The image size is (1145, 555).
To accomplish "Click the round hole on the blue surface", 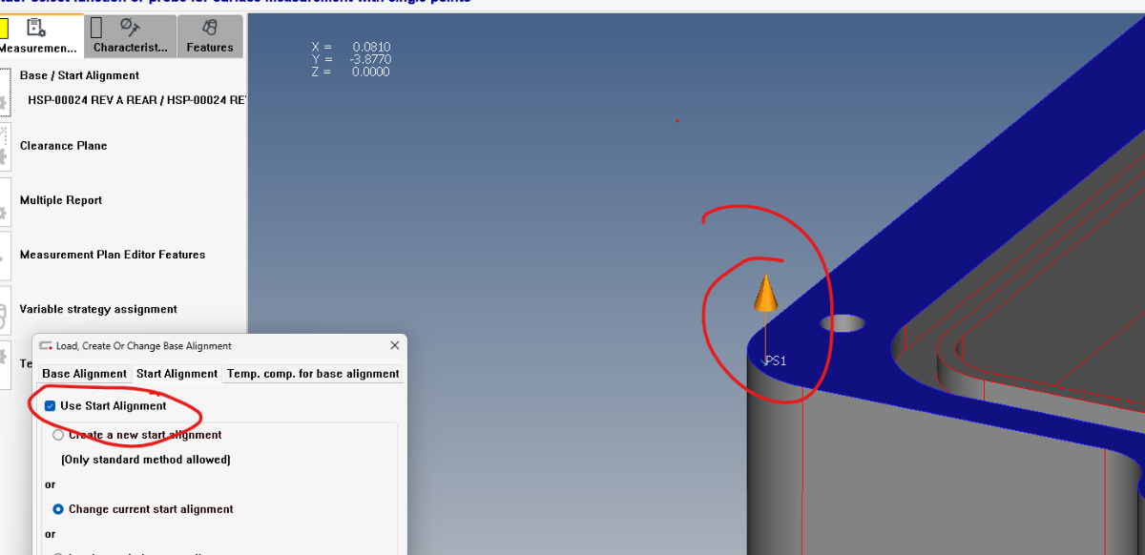I will coord(843,324).
